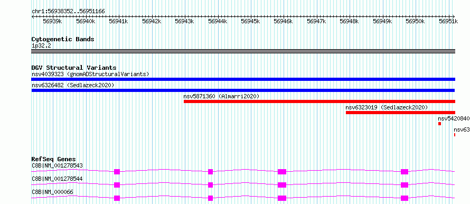Viewport: 470px width, 204px height.
Task: Open nsv6323019 (Sedlazeck2020) label
Action: [387, 107]
